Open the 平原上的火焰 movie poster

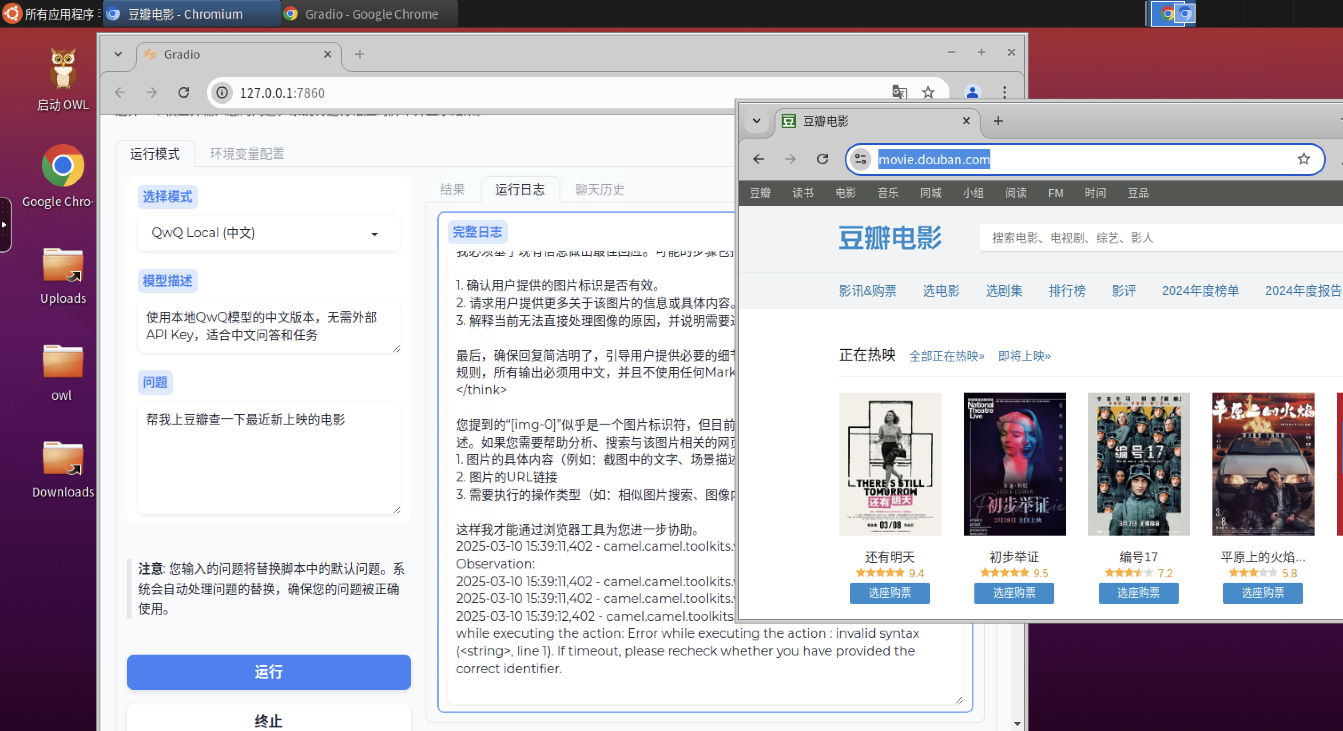(1263, 464)
